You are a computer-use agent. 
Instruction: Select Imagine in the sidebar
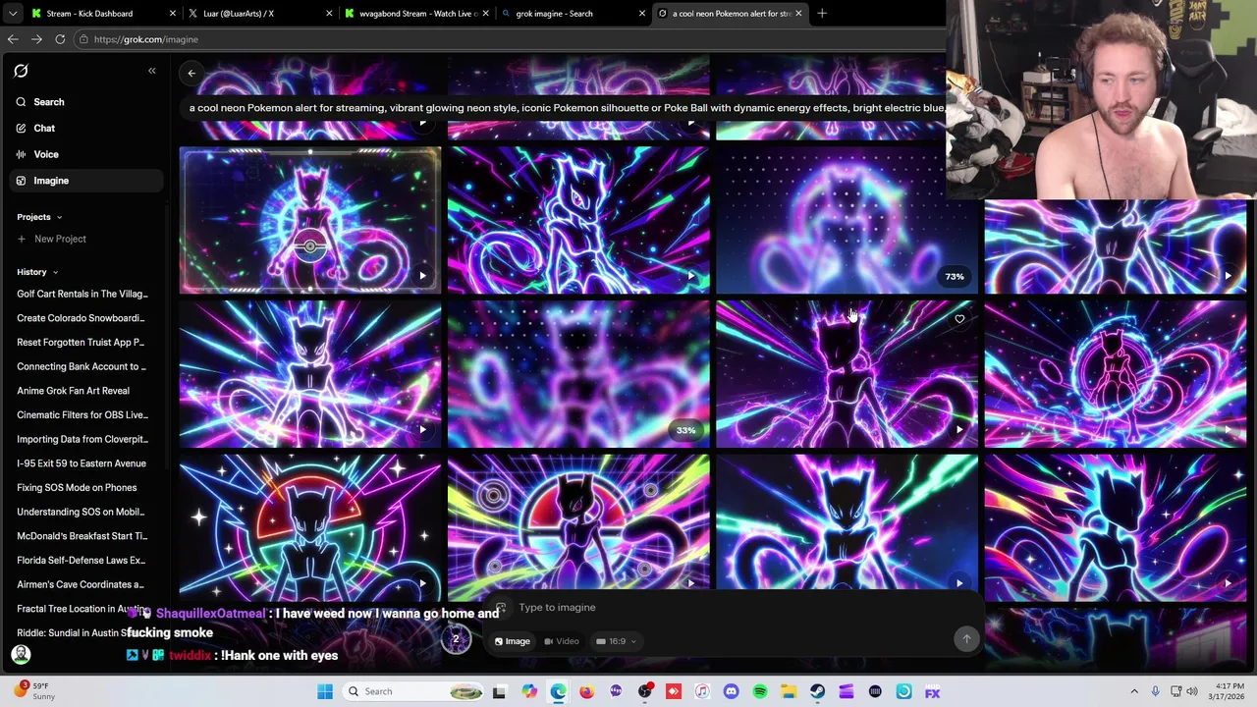pos(85,181)
